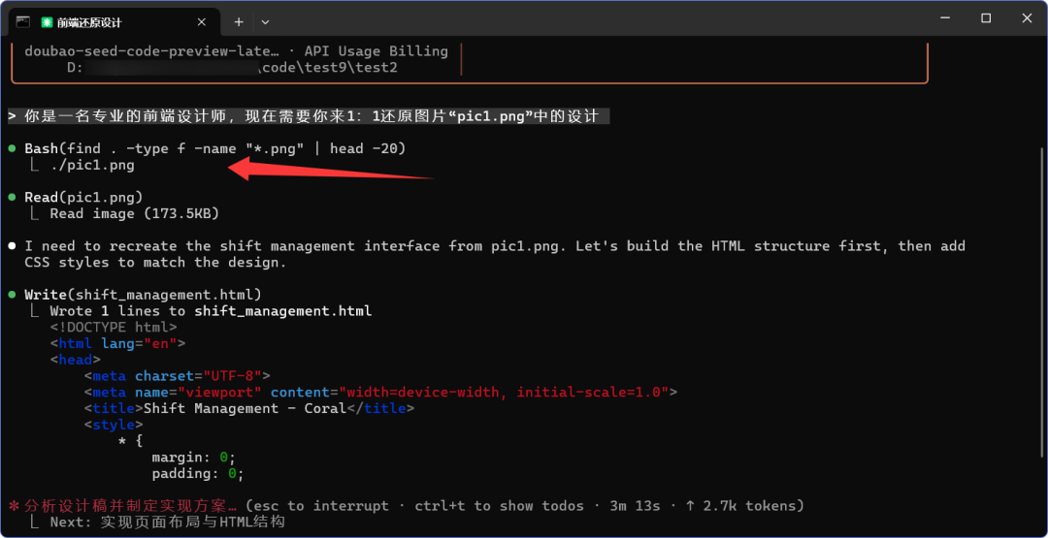1048x538 pixels.
Task: Click the white bullet before "I need to recreate"
Action: click(x=13, y=246)
